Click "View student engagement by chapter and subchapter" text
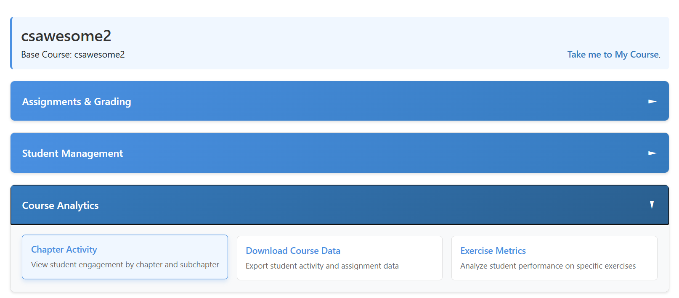 [x=125, y=265]
